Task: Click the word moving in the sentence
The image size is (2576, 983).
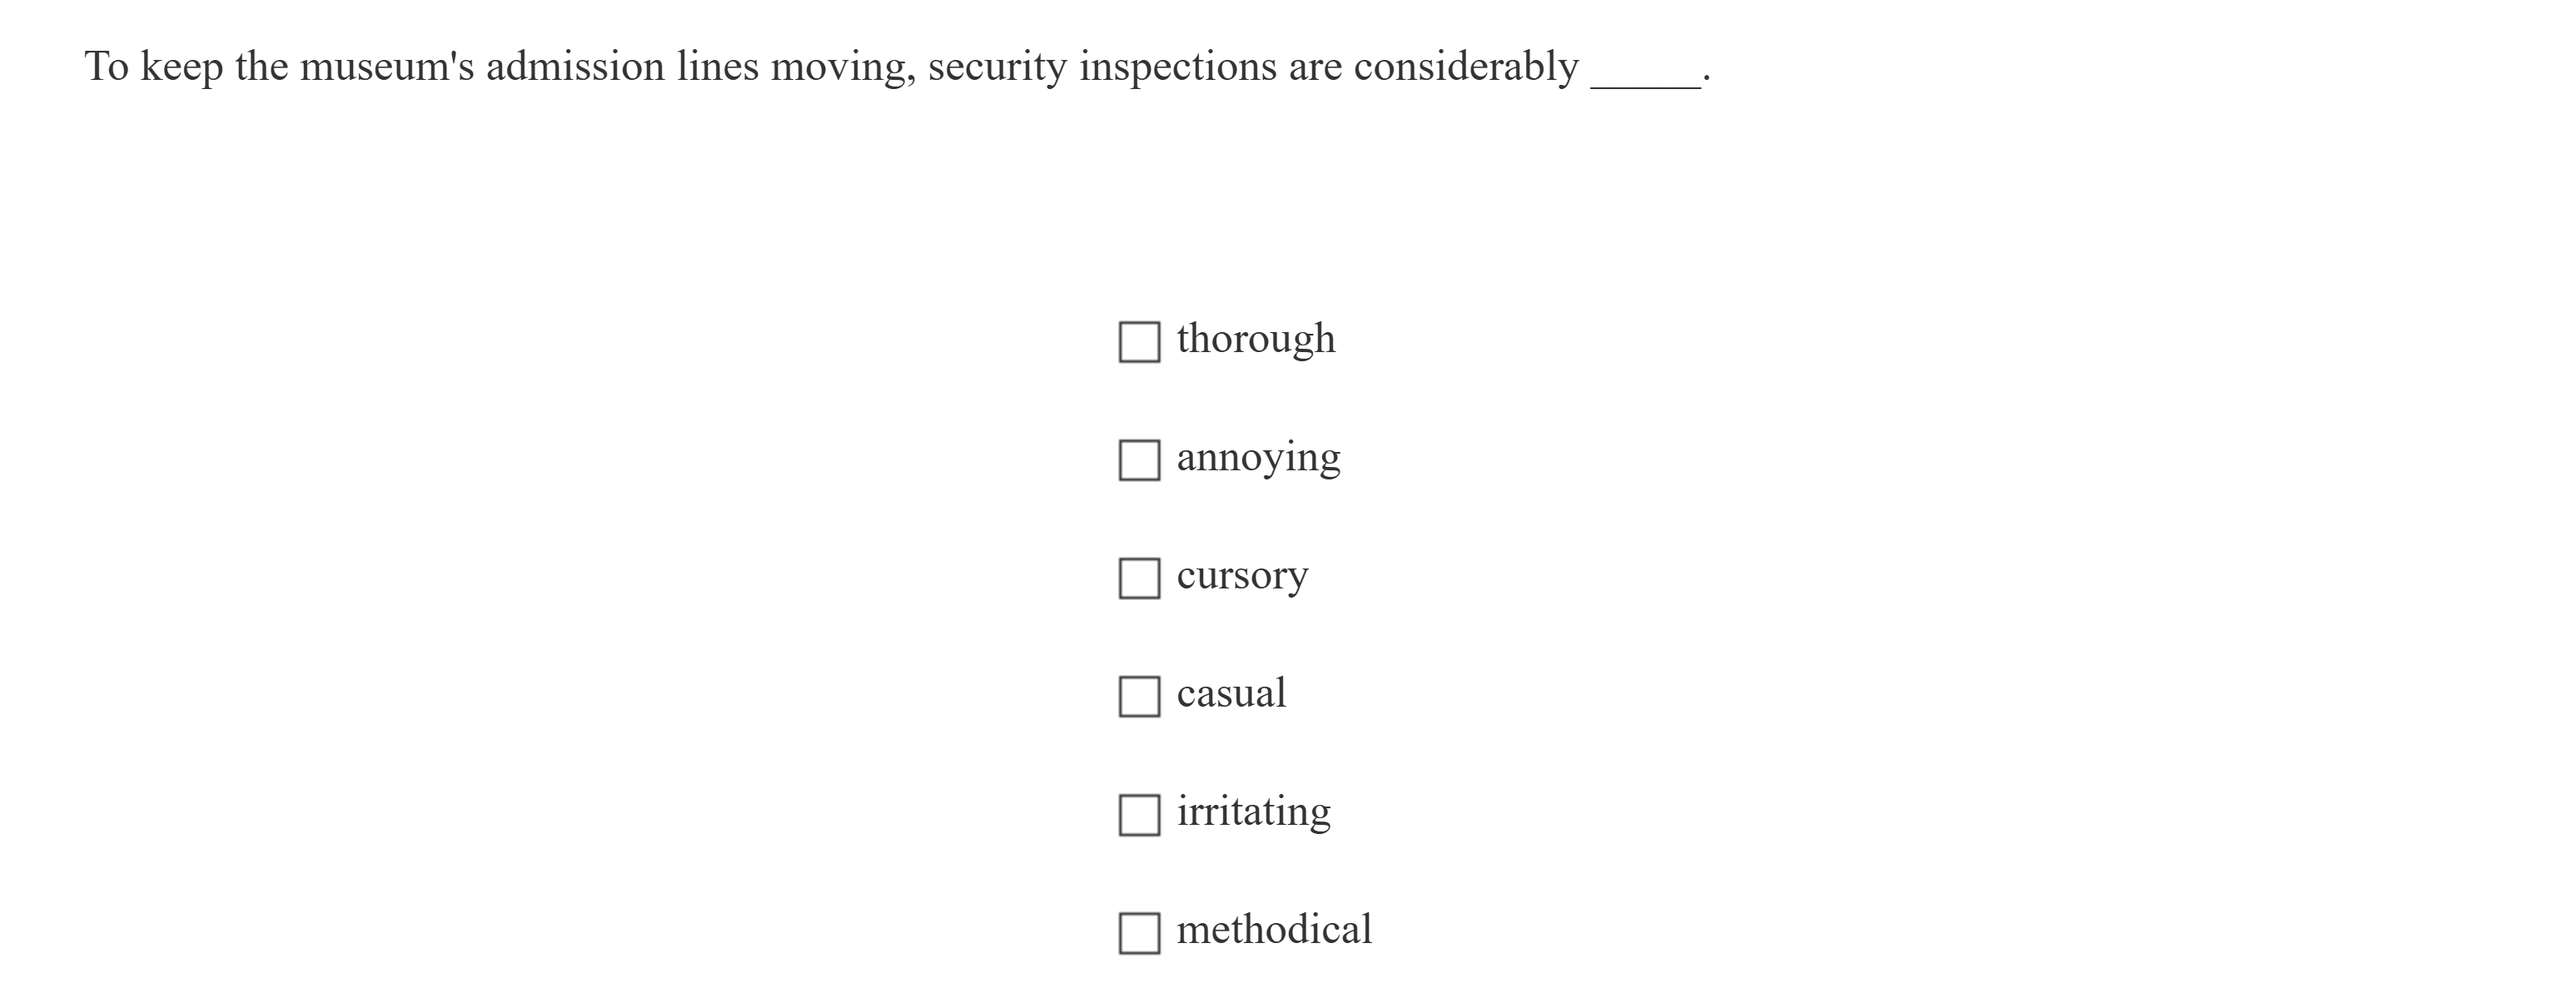Action: (842, 67)
